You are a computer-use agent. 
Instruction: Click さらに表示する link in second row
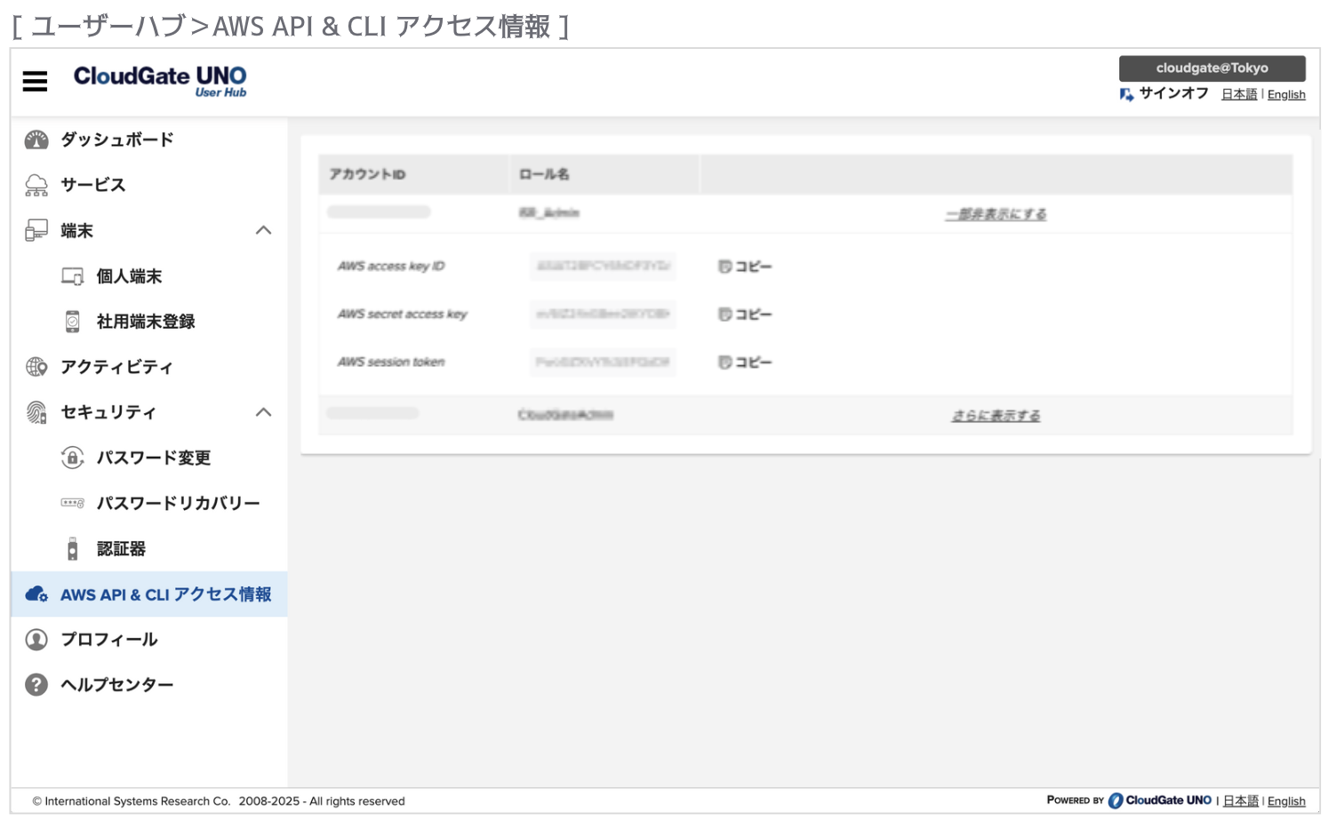[x=996, y=416]
